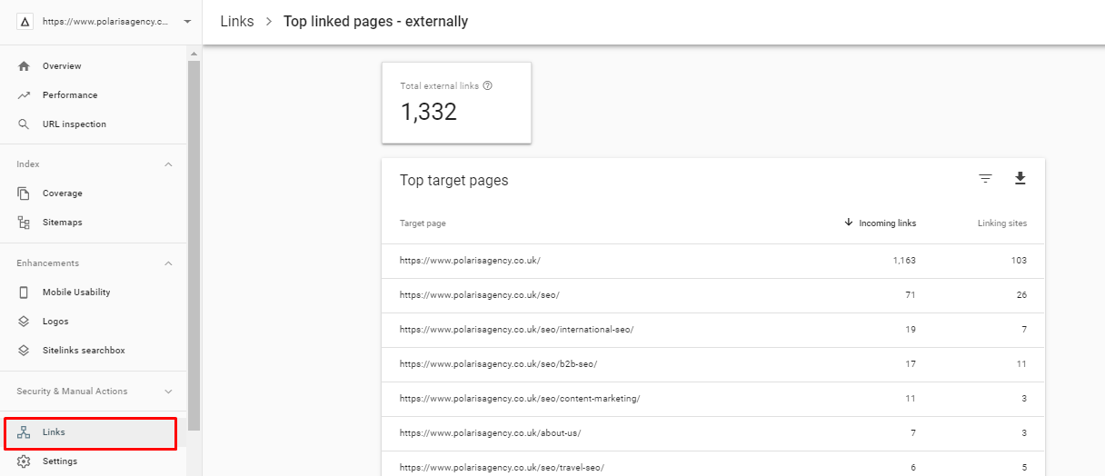Viewport: 1105px width, 476px height.
Task: Click the Logos layers icon
Action: (x=24, y=322)
